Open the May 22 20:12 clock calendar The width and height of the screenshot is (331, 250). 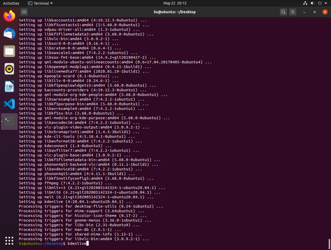coord(175,3)
